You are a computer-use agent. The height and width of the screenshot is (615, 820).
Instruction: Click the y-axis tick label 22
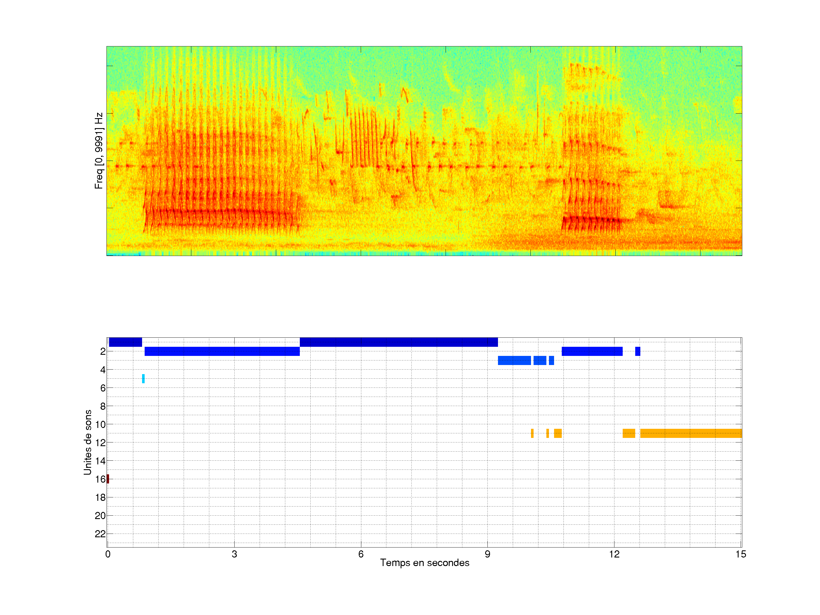[100, 534]
